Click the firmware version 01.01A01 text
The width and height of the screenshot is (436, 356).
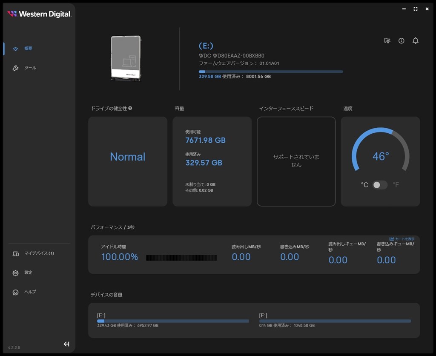click(x=239, y=63)
